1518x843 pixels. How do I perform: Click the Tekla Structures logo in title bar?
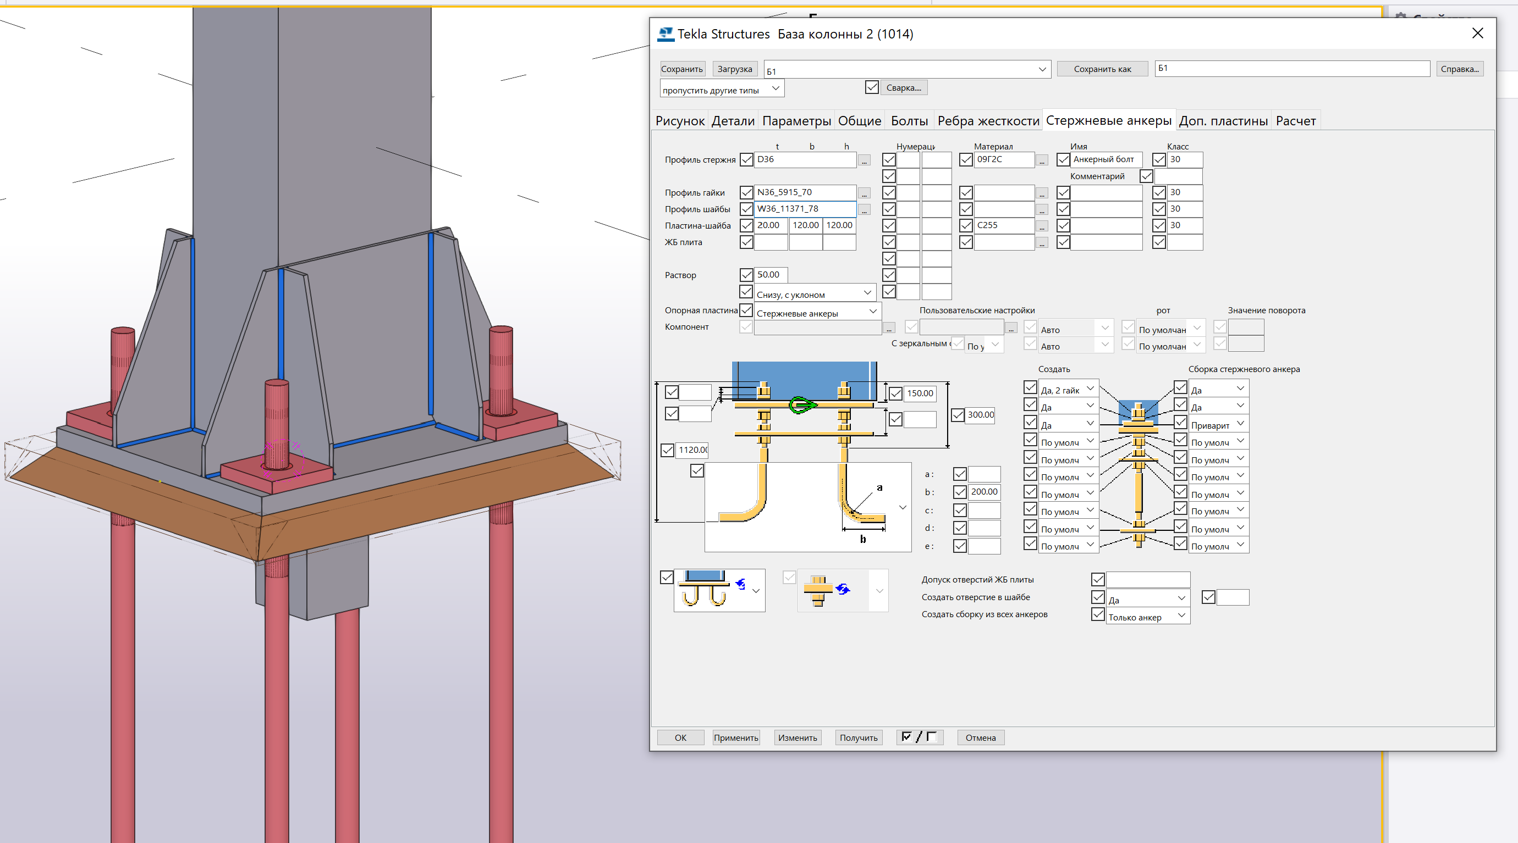pos(665,34)
